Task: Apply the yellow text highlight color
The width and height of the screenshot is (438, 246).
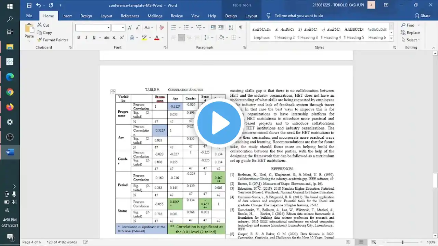Action: coord(144,38)
